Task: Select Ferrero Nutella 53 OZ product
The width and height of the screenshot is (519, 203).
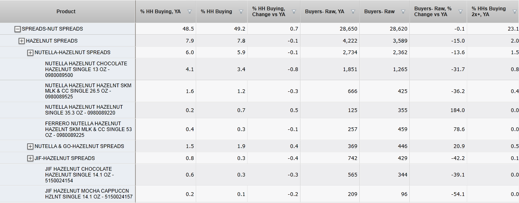Action: coord(88,129)
